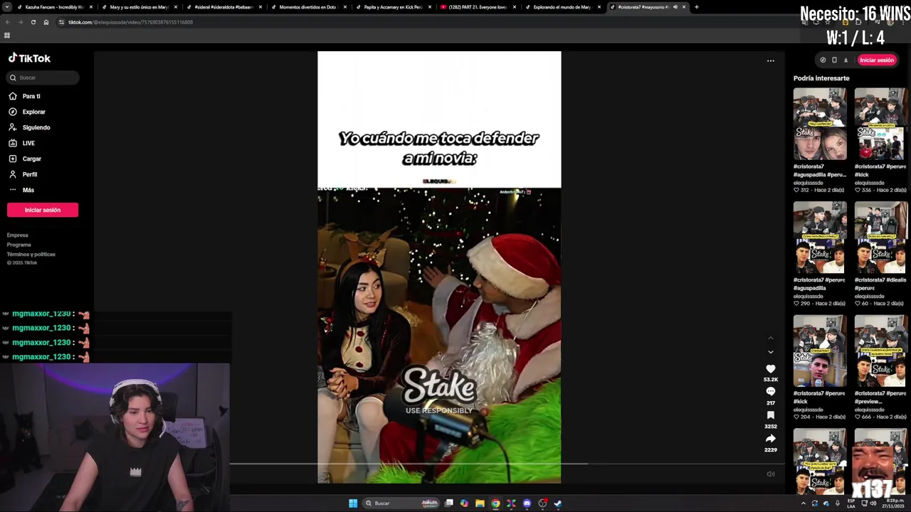Screen dimensions: 911x512
Task: Go to next video down arrow
Action: (770, 352)
